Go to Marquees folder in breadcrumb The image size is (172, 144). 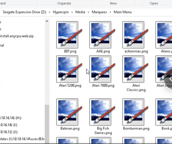99,12
